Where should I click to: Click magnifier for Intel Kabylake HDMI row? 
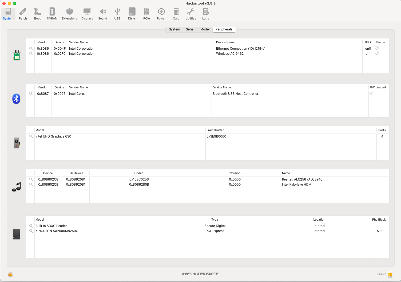(31, 185)
